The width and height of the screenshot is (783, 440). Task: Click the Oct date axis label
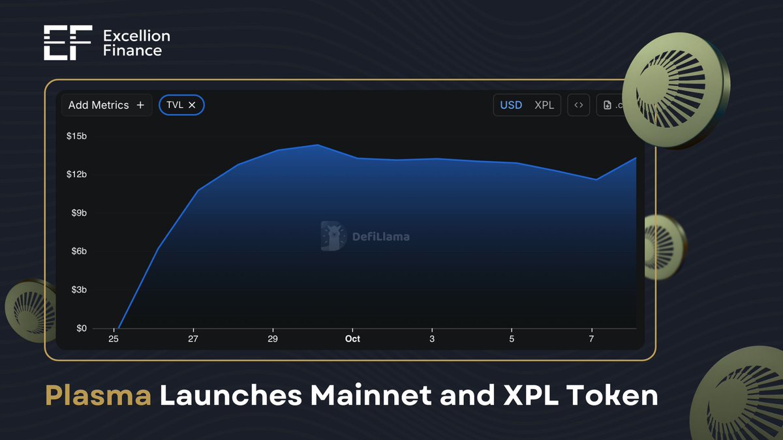tap(352, 339)
